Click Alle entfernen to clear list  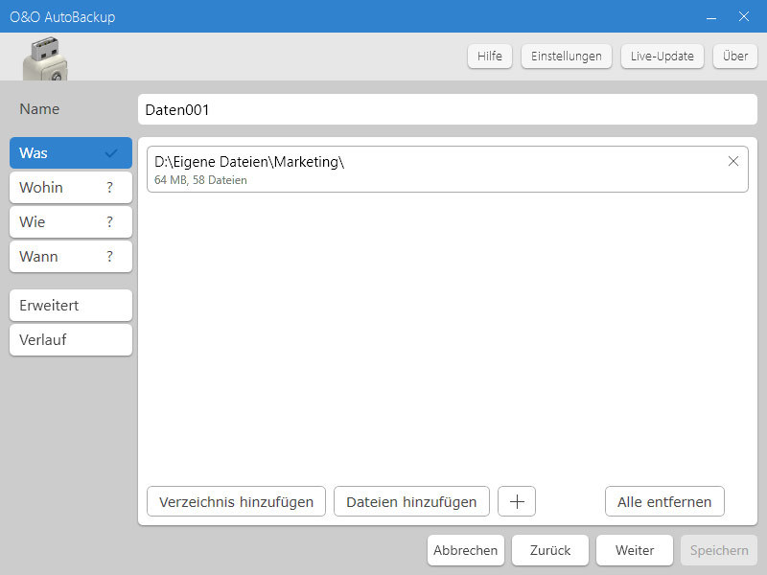664,501
